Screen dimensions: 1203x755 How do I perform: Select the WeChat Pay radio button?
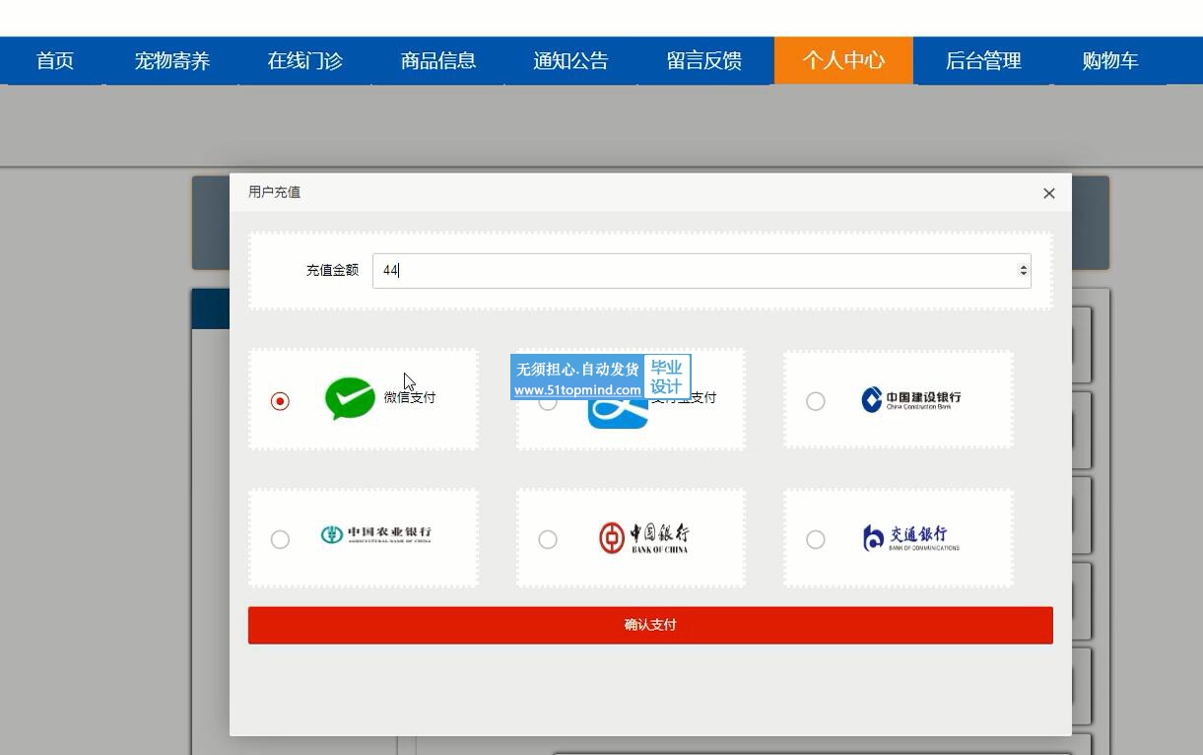pos(280,401)
